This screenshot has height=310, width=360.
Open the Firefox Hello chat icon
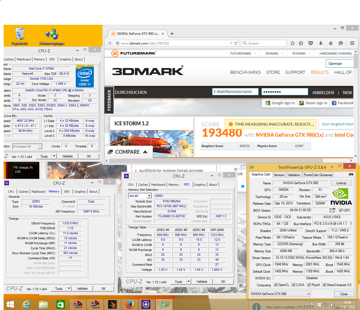click(341, 43)
